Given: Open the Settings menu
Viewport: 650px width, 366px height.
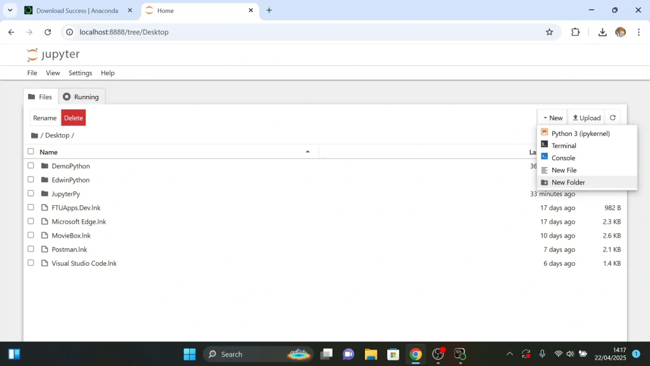Looking at the screenshot, I should tap(81, 73).
